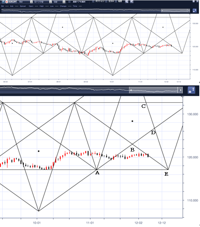
Task: Click the left handle of lower range selector
Action: 131,90
